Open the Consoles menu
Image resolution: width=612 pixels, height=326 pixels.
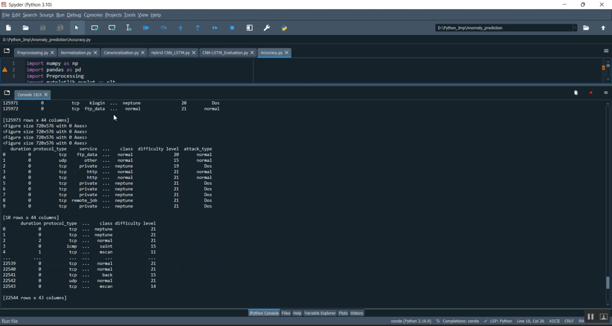tap(93, 15)
